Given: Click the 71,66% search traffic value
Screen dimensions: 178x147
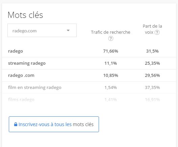Looking at the screenshot, I should pos(110,51).
